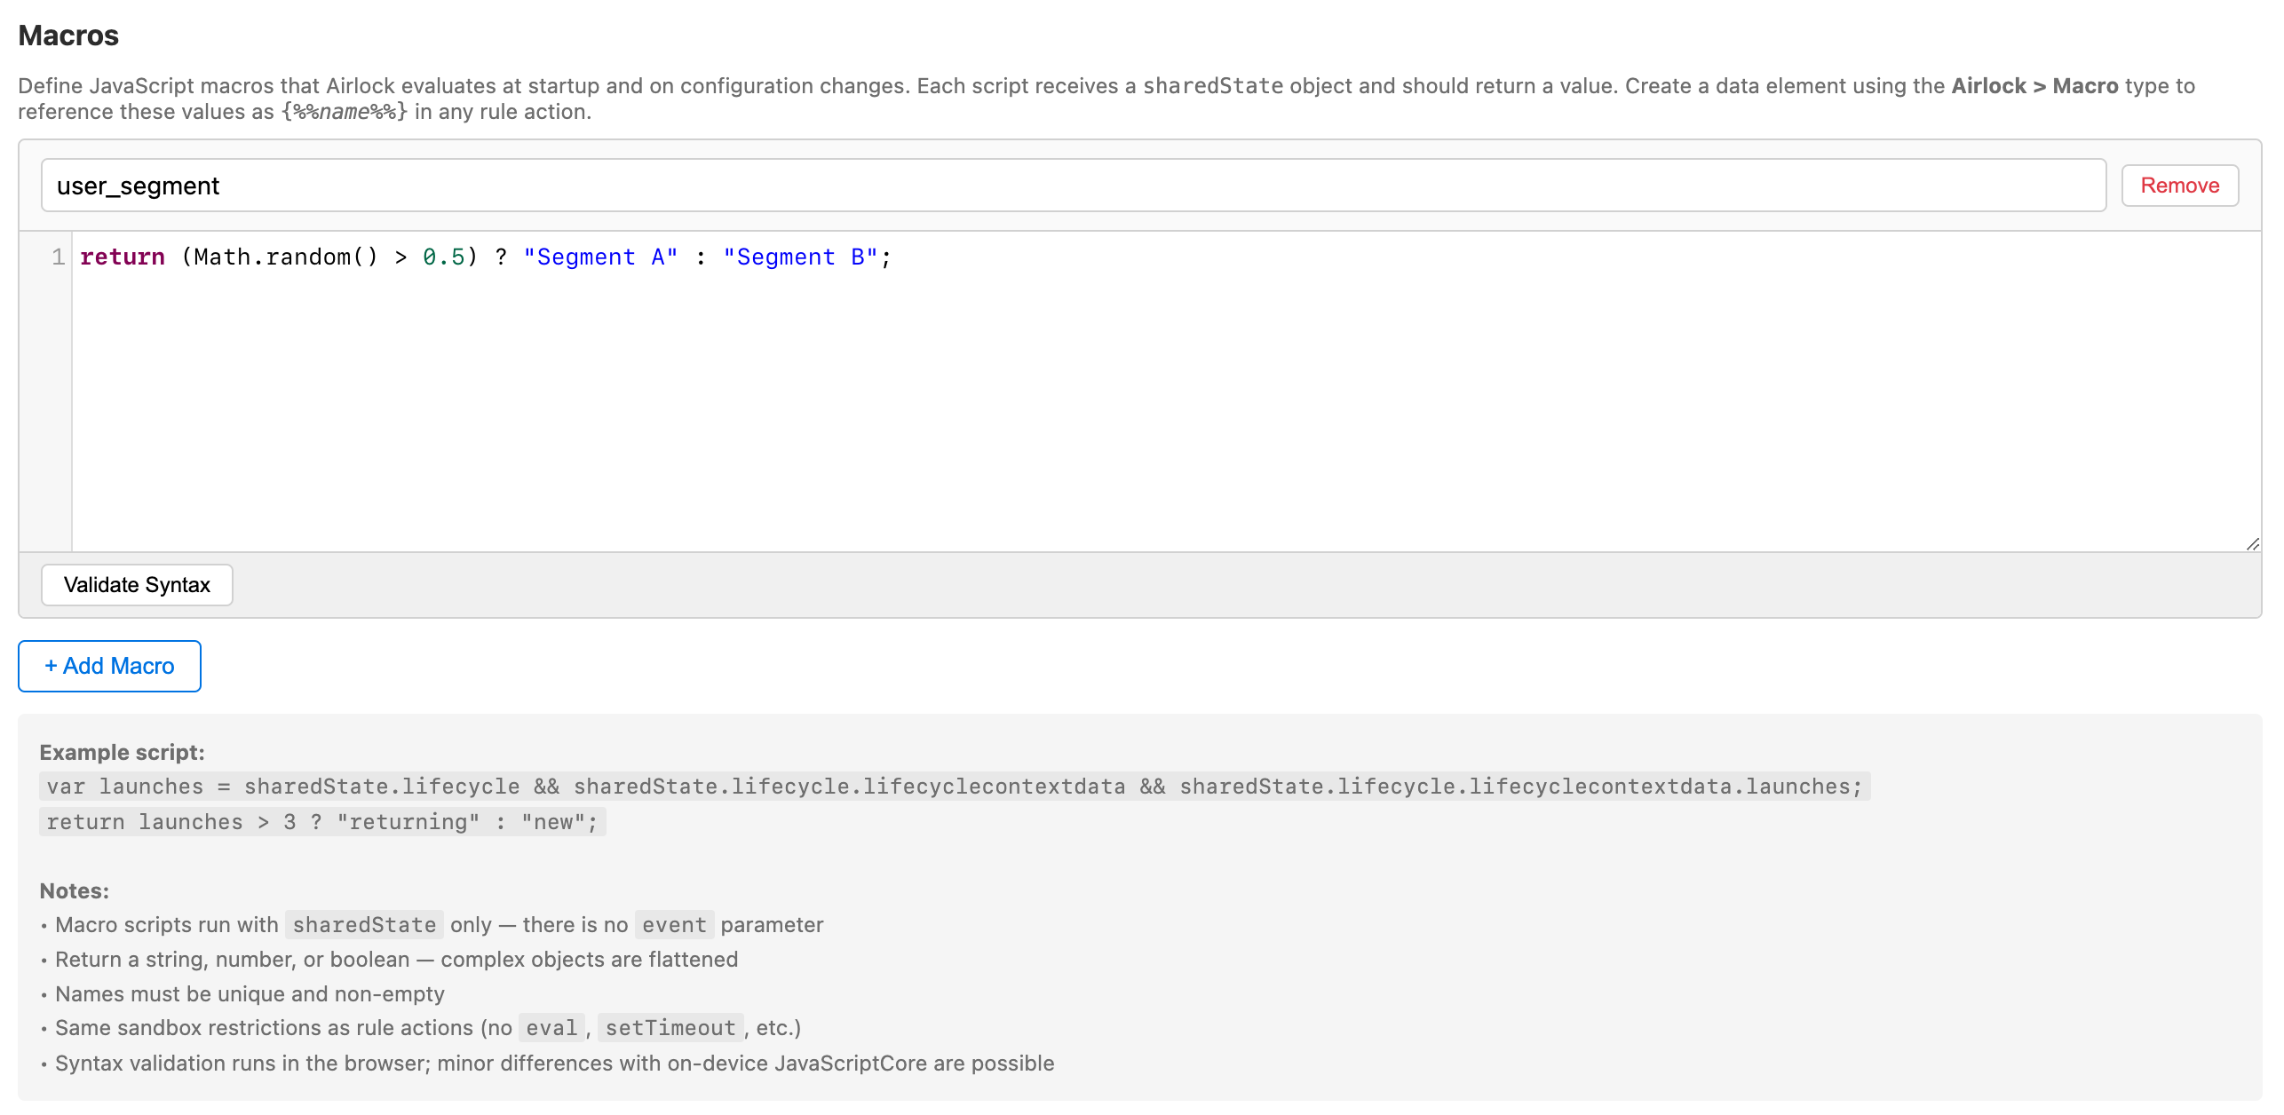2284x1115 pixels.
Task: Click the sharedState code tag in notes
Action: (364, 925)
